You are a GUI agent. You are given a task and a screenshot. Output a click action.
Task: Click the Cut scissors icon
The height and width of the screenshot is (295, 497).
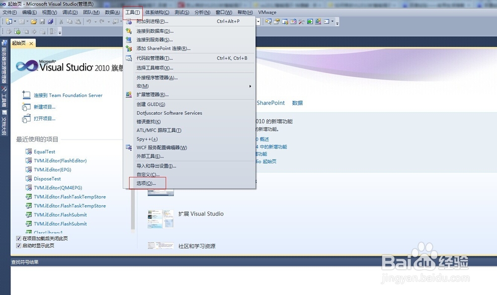tap(61, 21)
